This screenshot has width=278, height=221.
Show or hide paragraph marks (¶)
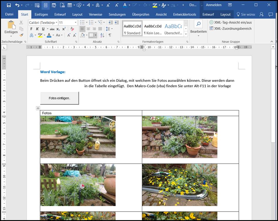[110, 35]
